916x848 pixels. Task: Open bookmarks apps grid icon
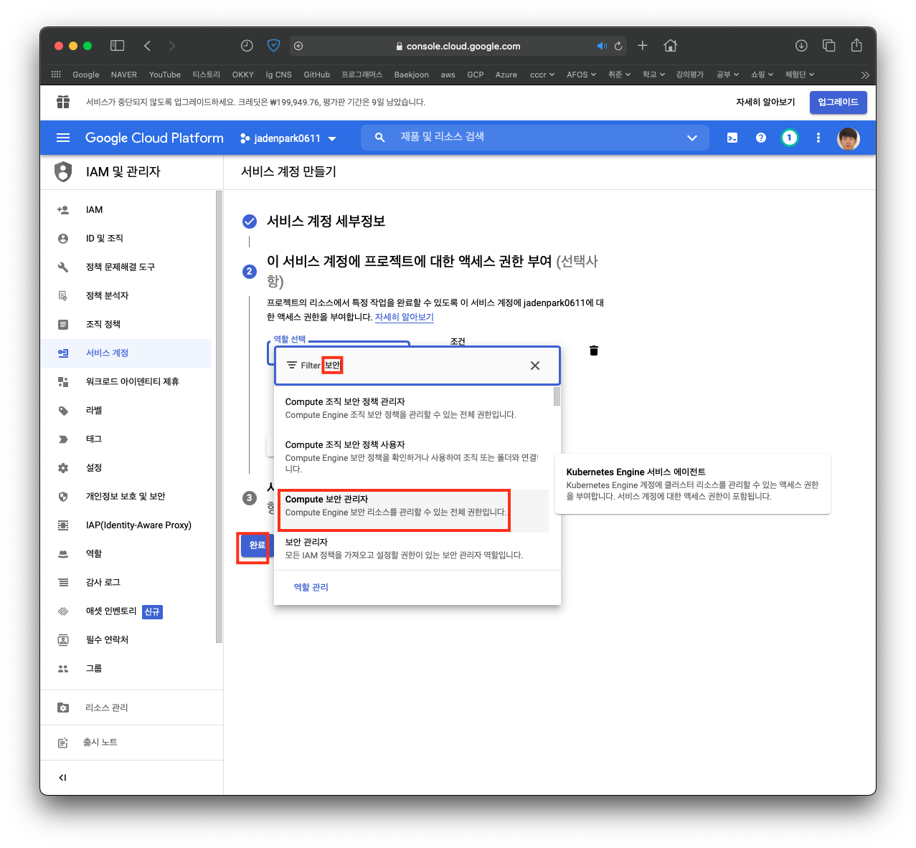pyautogui.click(x=56, y=75)
